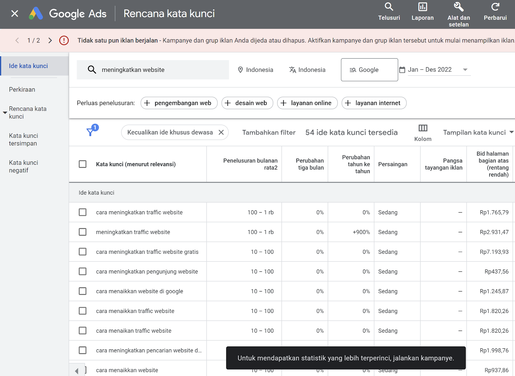Go to next notification arrow
The width and height of the screenshot is (515, 376).
[x=50, y=41]
